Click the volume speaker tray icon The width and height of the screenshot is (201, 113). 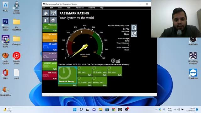(179, 110)
